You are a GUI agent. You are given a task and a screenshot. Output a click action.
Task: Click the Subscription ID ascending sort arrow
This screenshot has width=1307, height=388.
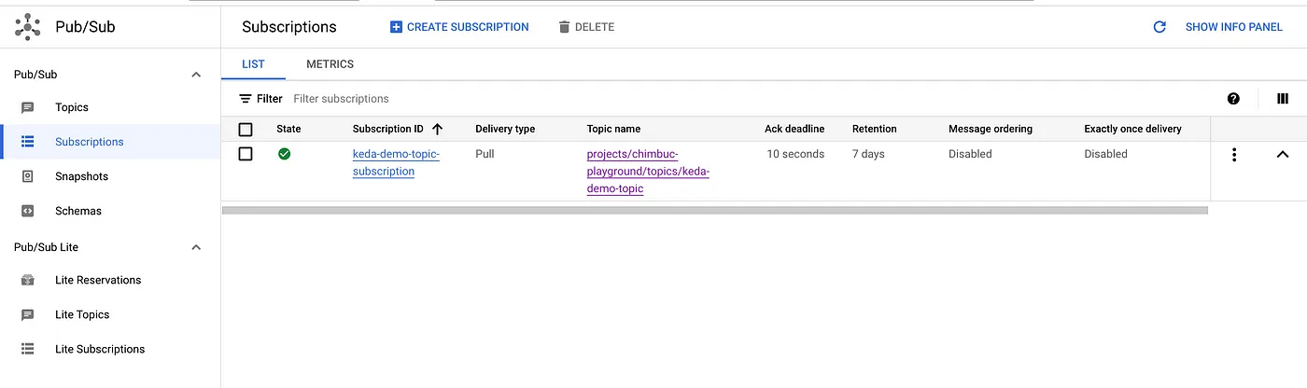[438, 129]
